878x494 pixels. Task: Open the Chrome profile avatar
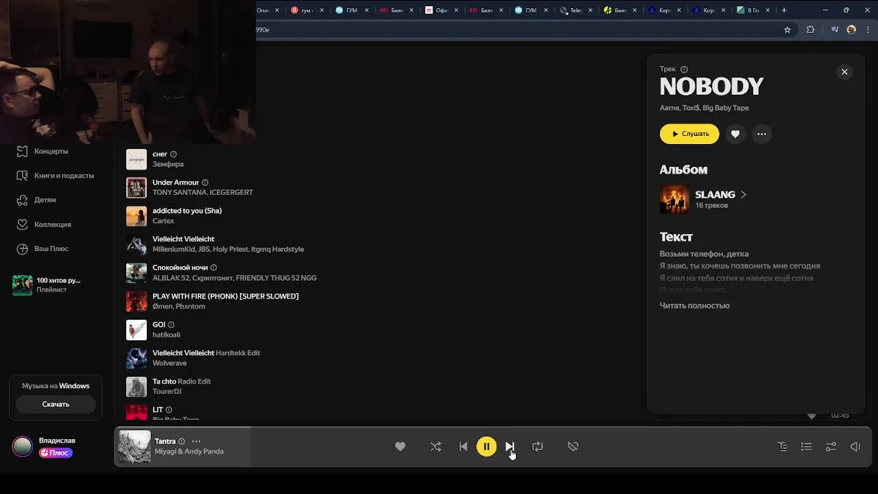[851, 30]
